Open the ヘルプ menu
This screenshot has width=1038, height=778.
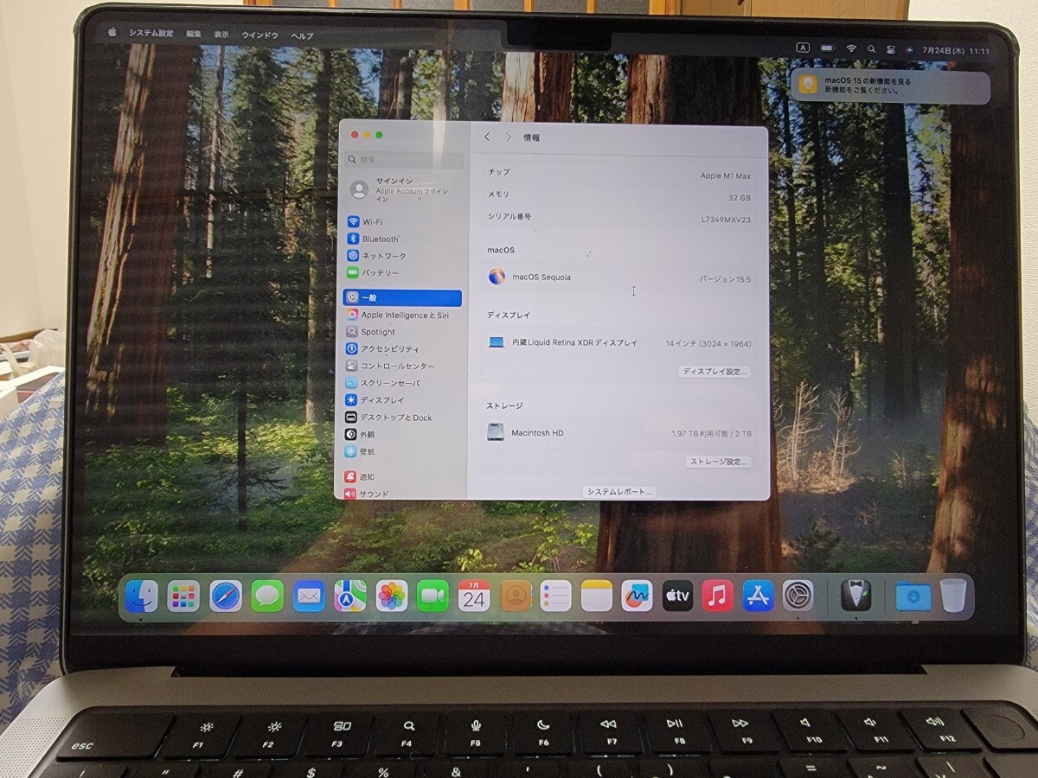coord(302,35)
